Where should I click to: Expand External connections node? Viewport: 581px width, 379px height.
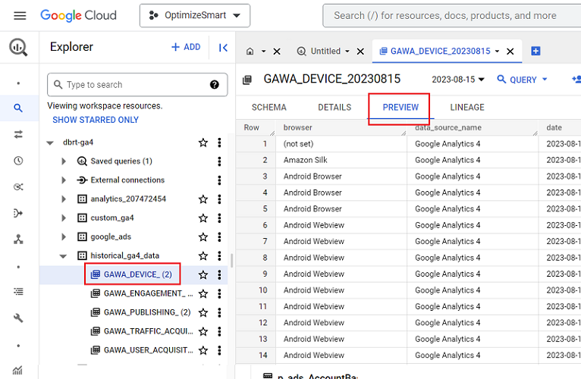[64, 180]
